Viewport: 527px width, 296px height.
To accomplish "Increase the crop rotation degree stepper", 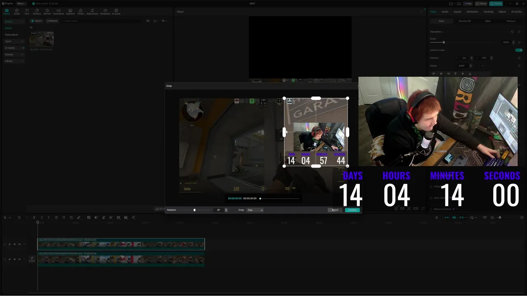I will 226,209.
